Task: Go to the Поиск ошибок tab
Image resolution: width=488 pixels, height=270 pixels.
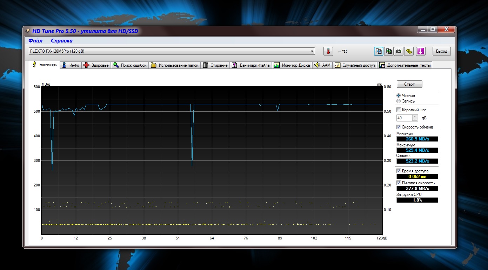Action: (130, 65)
